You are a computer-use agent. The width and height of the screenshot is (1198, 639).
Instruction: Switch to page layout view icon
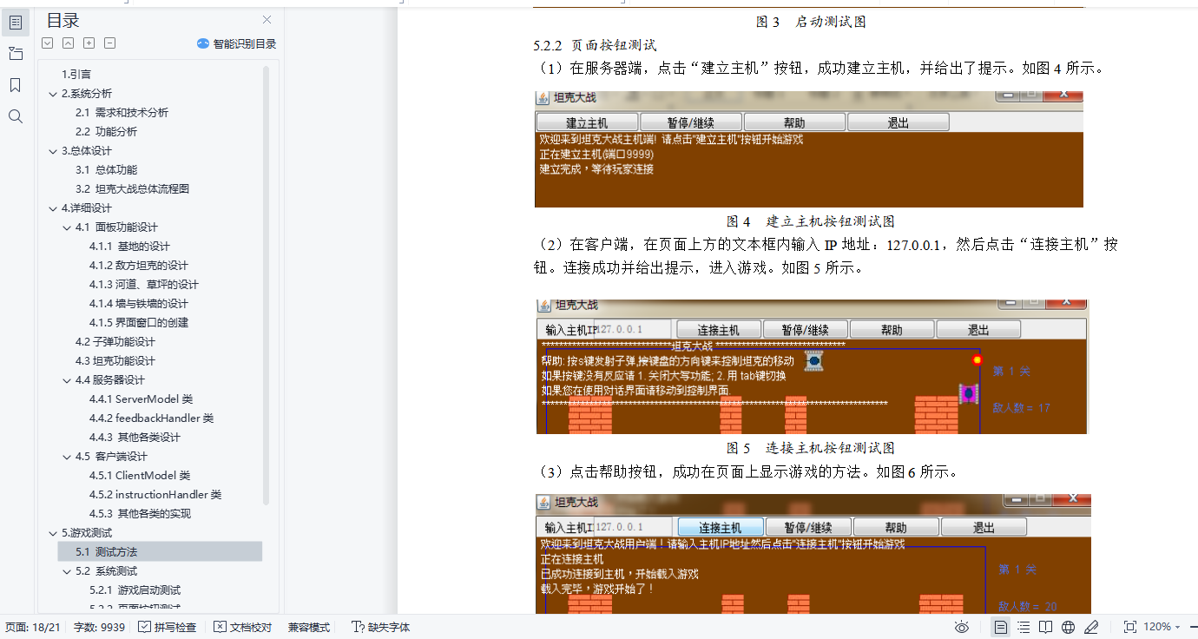pyautogui.click(x=1001, y=627)
